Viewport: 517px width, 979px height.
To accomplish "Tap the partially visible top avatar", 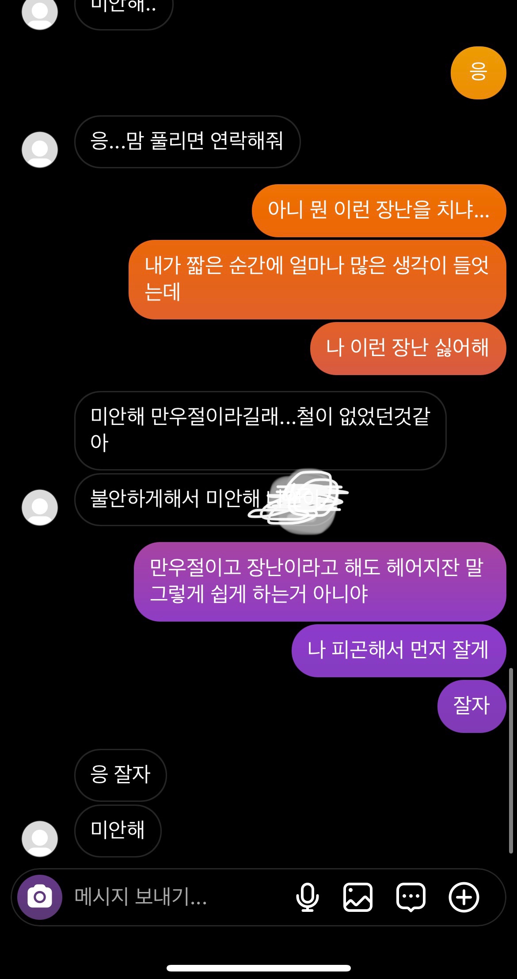I will (x=40, y=13).
